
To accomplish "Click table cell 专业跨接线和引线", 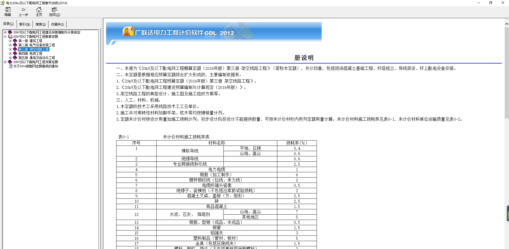I will [190, 164].
